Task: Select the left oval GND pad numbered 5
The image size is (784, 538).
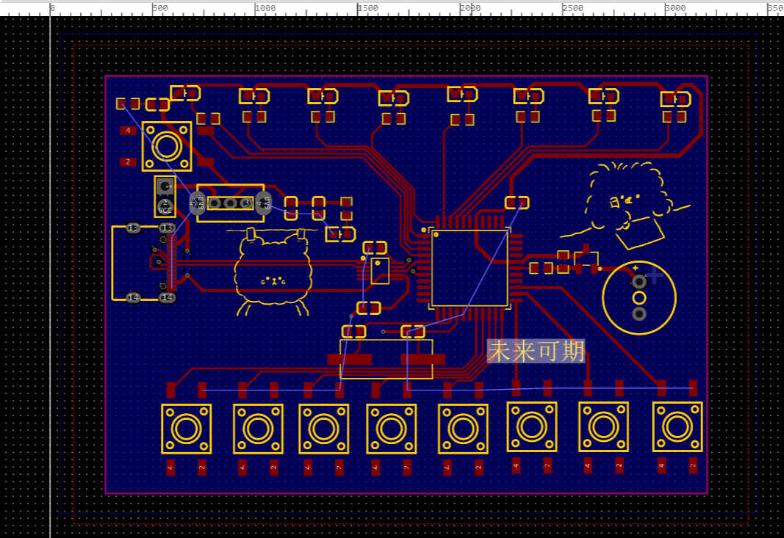Action: tap(198, 203)
